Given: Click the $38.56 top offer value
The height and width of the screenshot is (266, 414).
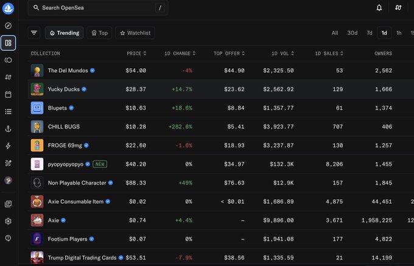Looking at the screenshot, I should pyautogui.click(x=234, y=257).
